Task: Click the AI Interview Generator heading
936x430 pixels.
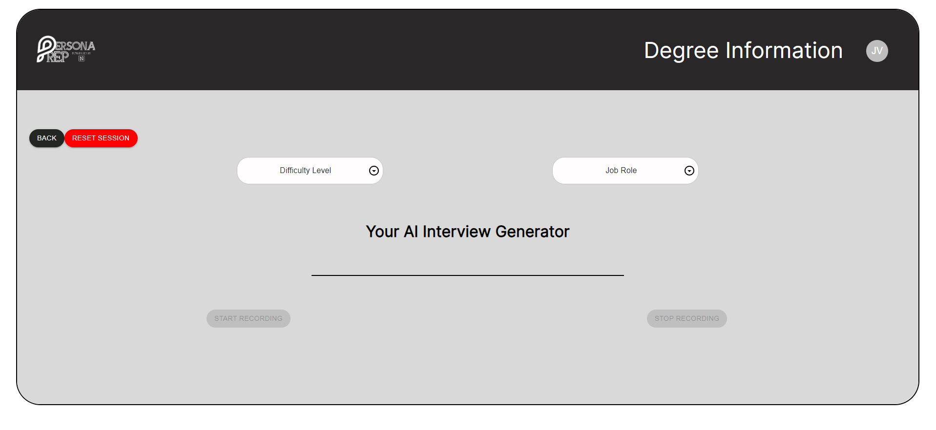Action: pyautogui.click(x=467, y=232)
